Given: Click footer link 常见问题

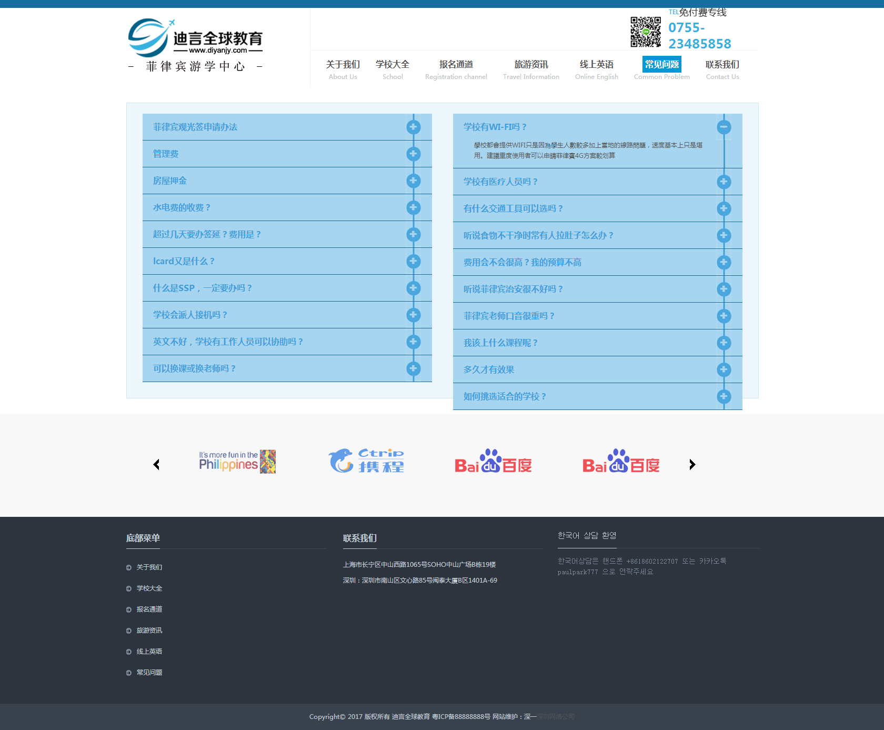Looking at the screenshot, I should click(x=149, y=672).
